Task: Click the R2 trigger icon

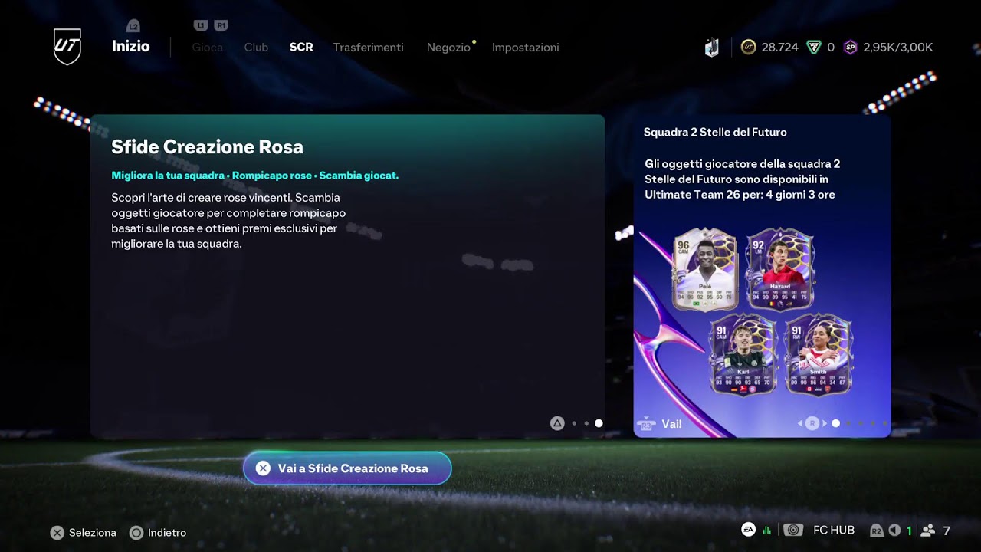Action: [x=877, y=531]
